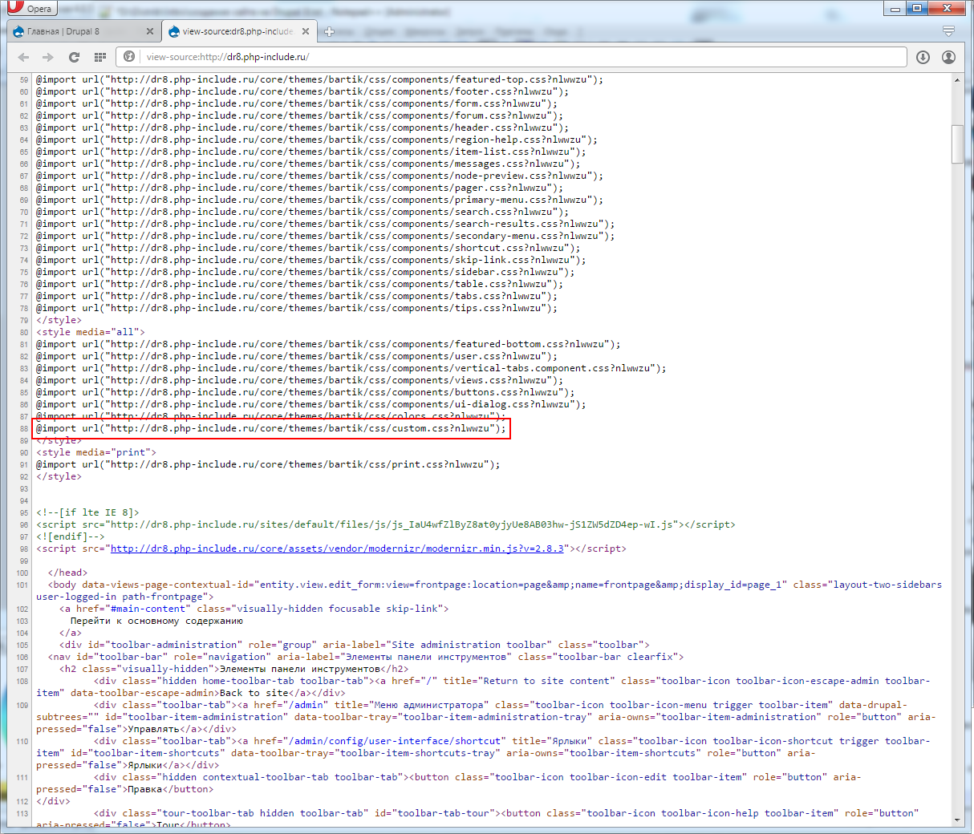Click the region-help.css import line
This screenshot has height=834, width=974.
[316, 140]
